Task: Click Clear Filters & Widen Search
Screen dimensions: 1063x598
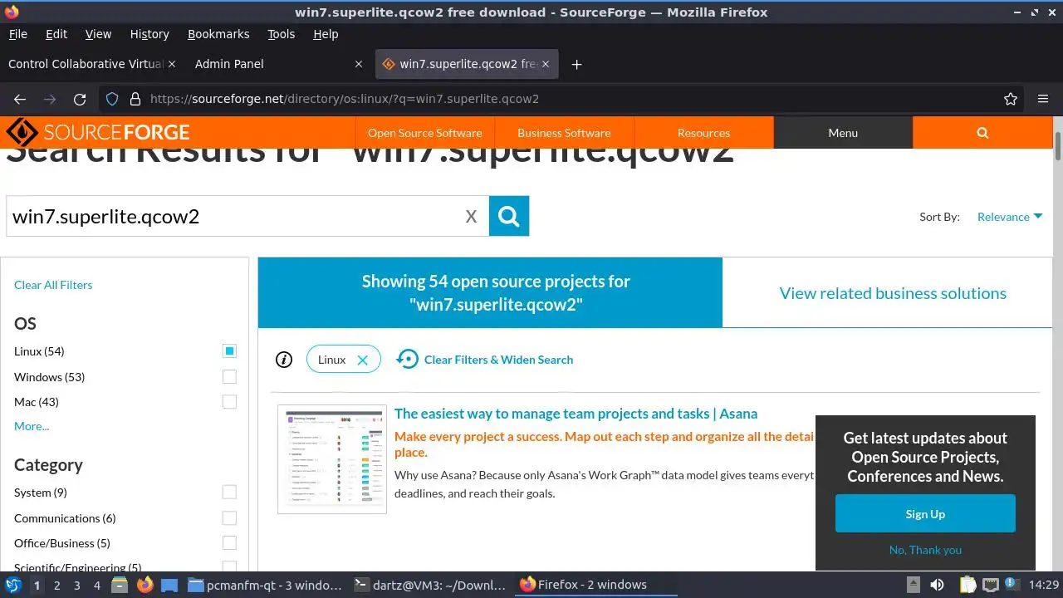Action: pos(485,360)
